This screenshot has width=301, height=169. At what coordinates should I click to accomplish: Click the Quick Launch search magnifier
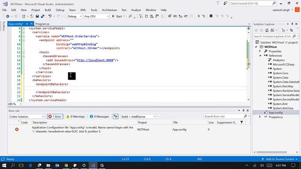[x=274, y=3]
